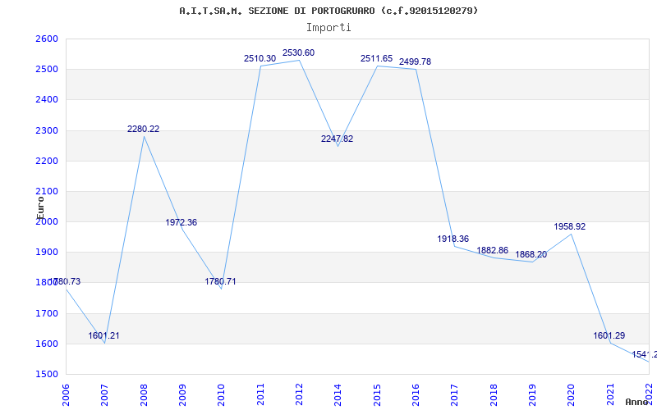Click the 2015 x-axis year label
The image size is (657, 410).
[x=377, y=395]
